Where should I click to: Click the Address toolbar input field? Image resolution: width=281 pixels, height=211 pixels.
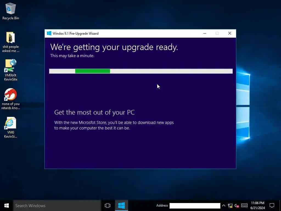(x=195, y=206)
